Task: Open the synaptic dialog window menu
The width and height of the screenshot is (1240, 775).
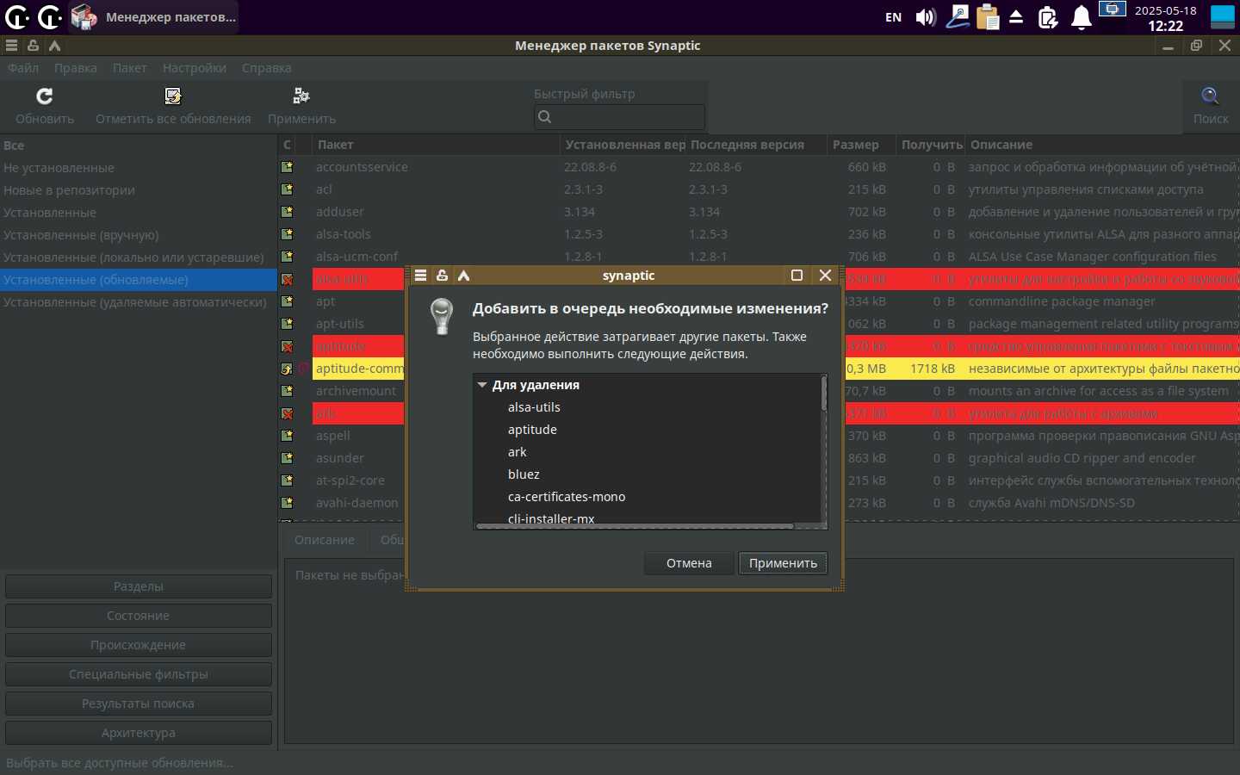Action: (x=420, y=276)
